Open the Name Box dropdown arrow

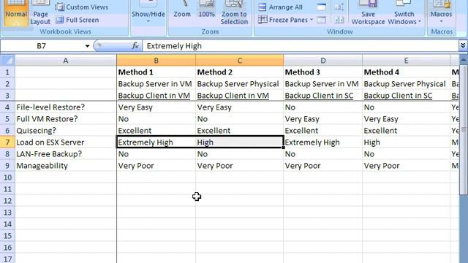(x=87, y=46)
